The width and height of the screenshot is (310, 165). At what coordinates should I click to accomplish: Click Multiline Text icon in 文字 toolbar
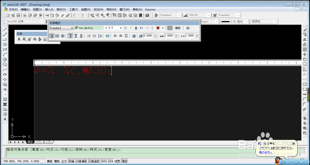[x=19, y=39]
